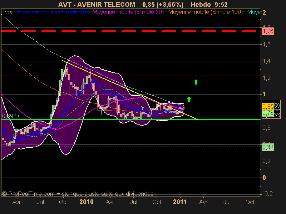Click the 0,85 current price label
Image resolution: width=286 pixels, height=214 pixels.
point(268,106)
